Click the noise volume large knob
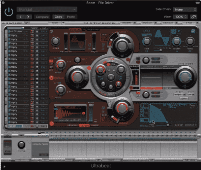The width and height of the screenshot is (201, 170). click(77, 77)
